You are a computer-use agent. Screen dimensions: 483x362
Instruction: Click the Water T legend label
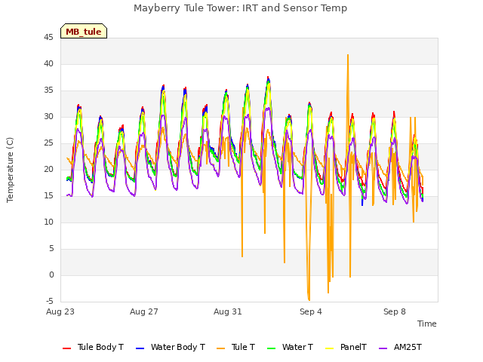297,347
